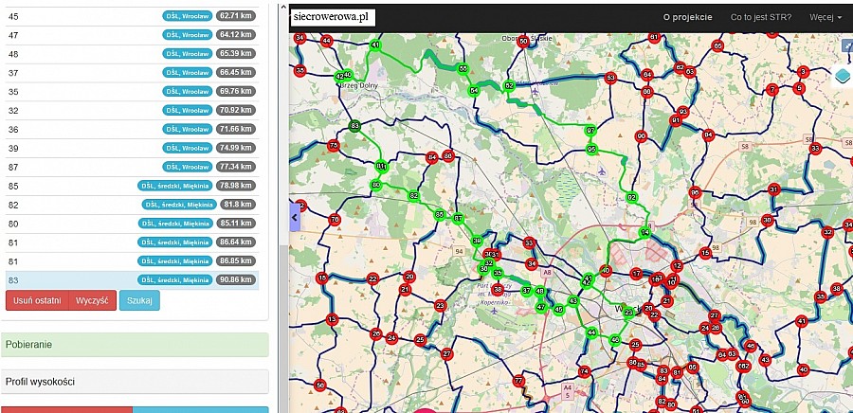The image size is (853, 413).
Task: Select red node 33 marker
Action: (x=528, y=242)
